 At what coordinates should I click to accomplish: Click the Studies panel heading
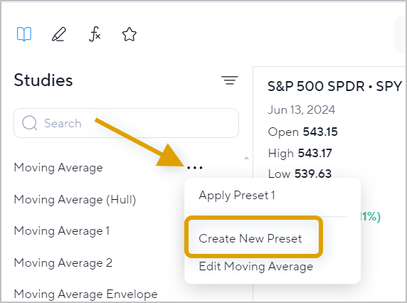43,80
